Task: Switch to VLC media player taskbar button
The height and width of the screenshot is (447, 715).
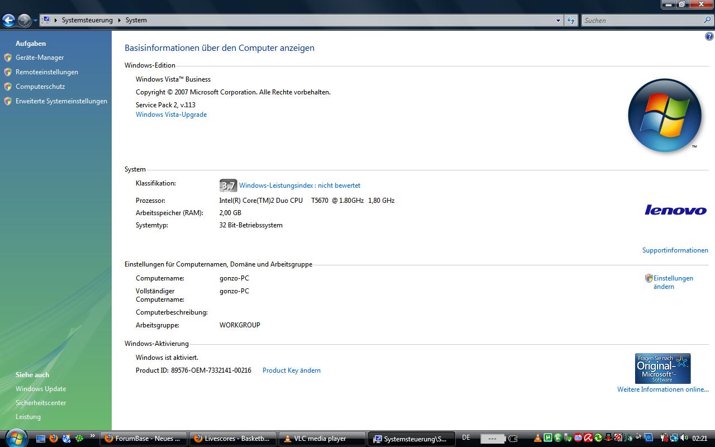Action: tap(322, 439)
